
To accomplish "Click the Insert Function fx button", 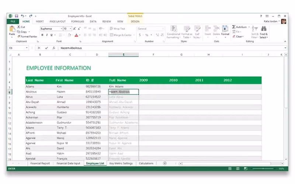I will (x=53, y=48).
